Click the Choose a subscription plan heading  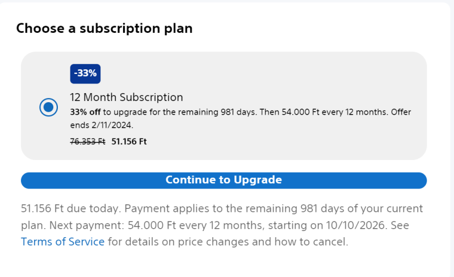click(x=104, y=28)
